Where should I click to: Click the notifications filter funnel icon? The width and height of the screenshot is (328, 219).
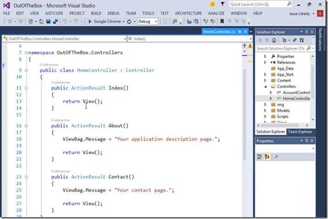tap(223, 4)
